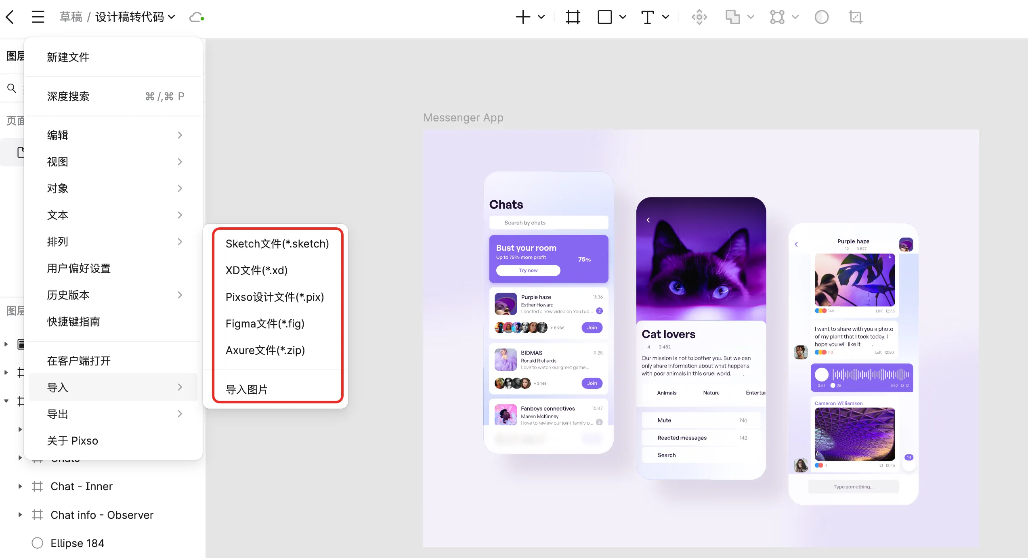Expand the Chat info - Observer layer
Image resolution: width=1028 pixels, height=558 pixels.
click(x=20, y=515)
